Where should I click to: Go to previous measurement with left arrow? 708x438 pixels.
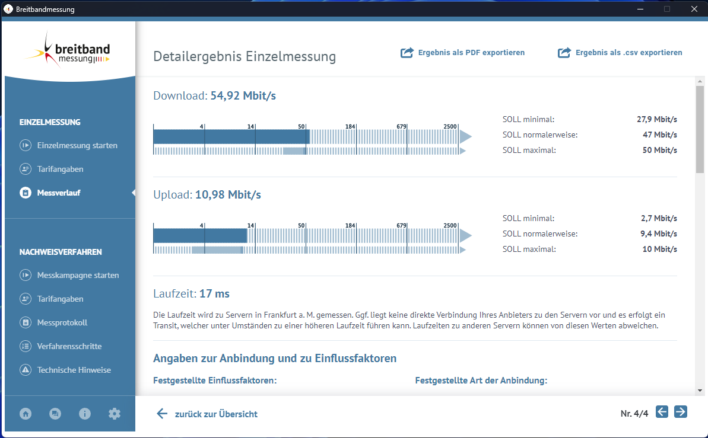(662, 412)
